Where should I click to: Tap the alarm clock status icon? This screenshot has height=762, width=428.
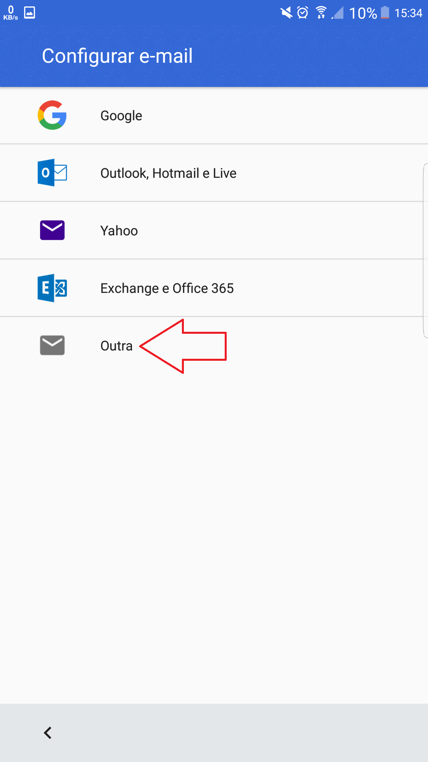coord(303,13)
